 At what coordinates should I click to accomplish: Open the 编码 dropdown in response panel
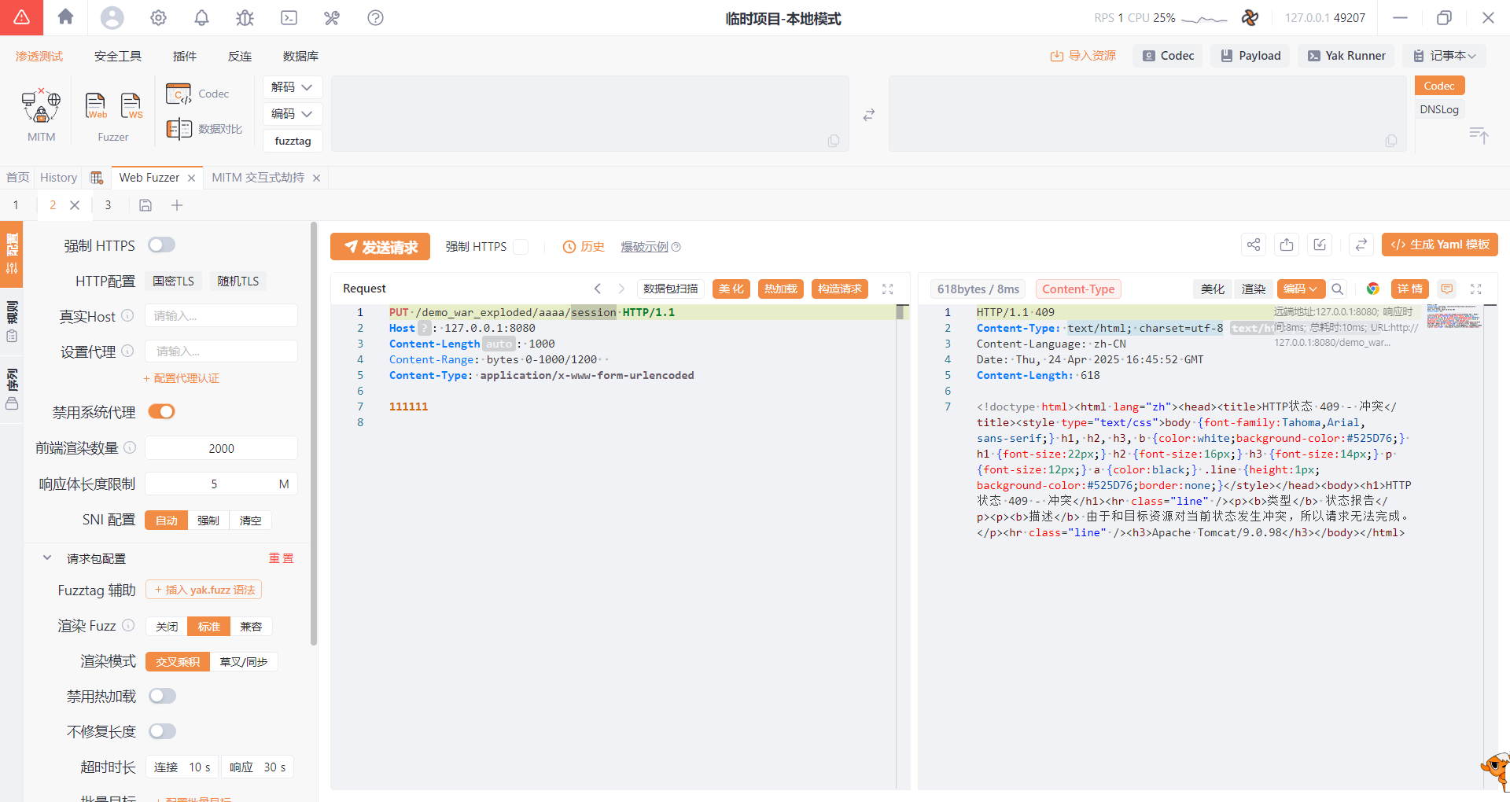point(1301,289)
